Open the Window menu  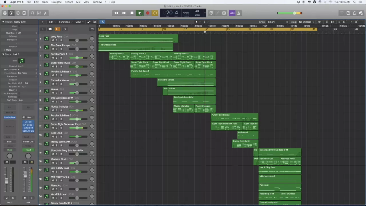[x=97, y=2]
